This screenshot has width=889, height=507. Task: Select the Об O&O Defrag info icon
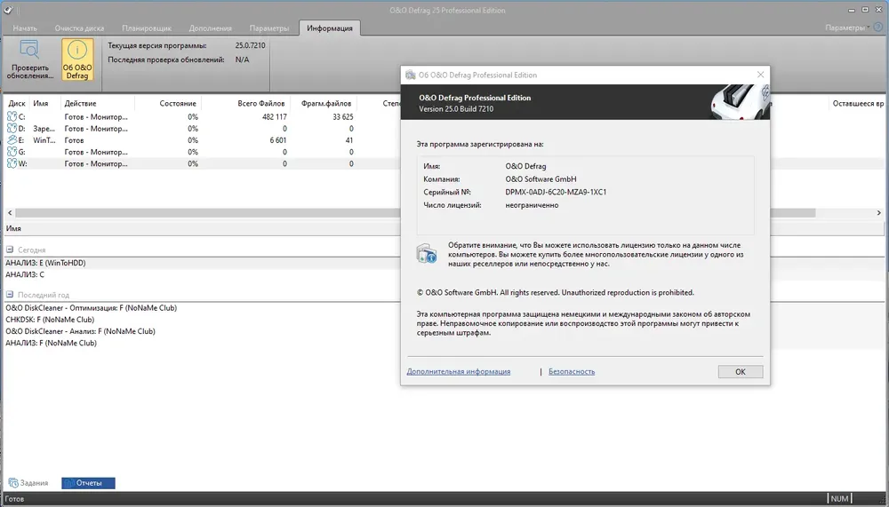click(x=77, y=50)
